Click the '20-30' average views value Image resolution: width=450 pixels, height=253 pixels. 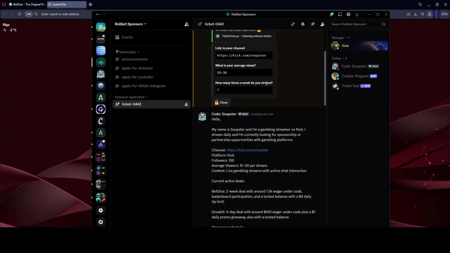coord(244,73)
